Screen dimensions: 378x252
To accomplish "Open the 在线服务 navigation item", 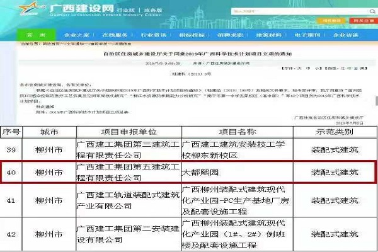I will click(115, 35).
